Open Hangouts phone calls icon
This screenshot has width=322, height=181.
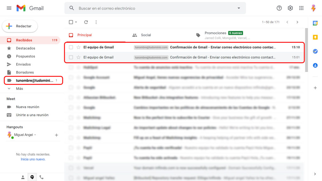tap(42, 177)
